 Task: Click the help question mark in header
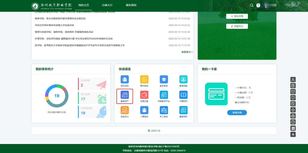click(258, 5)
